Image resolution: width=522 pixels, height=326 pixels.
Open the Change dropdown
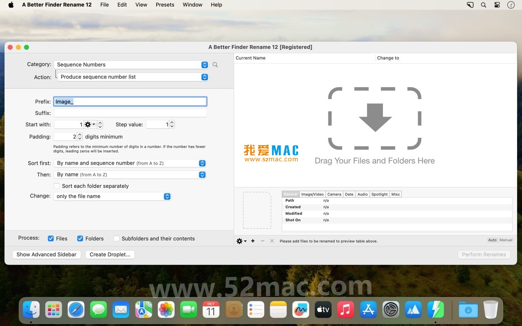(112, 196)
